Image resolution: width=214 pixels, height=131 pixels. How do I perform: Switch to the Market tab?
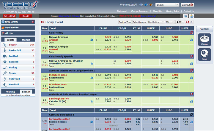tap(26, 40)
